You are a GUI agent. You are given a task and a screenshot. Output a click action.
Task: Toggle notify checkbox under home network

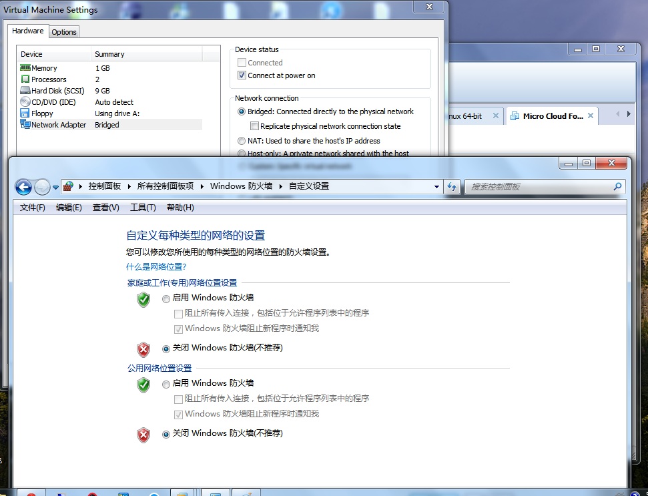[x=179, y=329]
